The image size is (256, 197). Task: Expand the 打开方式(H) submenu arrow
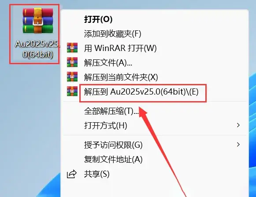(238, 125)
